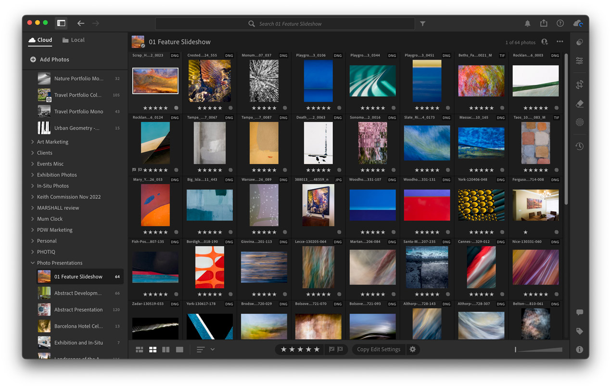Viewport: 611px width, 388px height.
Task: Open Travel Portfolio Col... album
Action: (x=79, y=95)
